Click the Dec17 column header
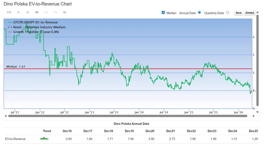Viewport: 265px width, 148px height. [88, 131]
